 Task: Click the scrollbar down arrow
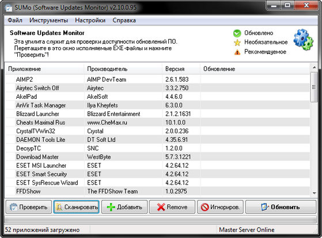click(314, 193)
